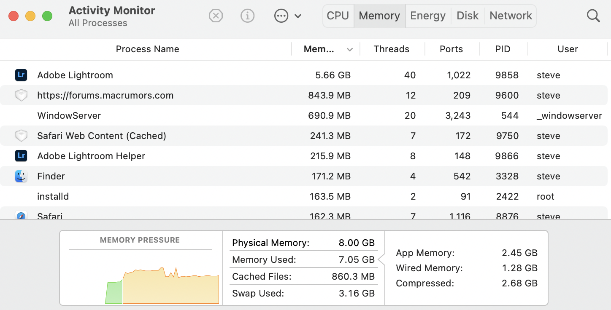Image resolution: width=611 pixels, height=310 pixels.
Task: Click the Safari Web Content shield icon
Action: [21, 136]
